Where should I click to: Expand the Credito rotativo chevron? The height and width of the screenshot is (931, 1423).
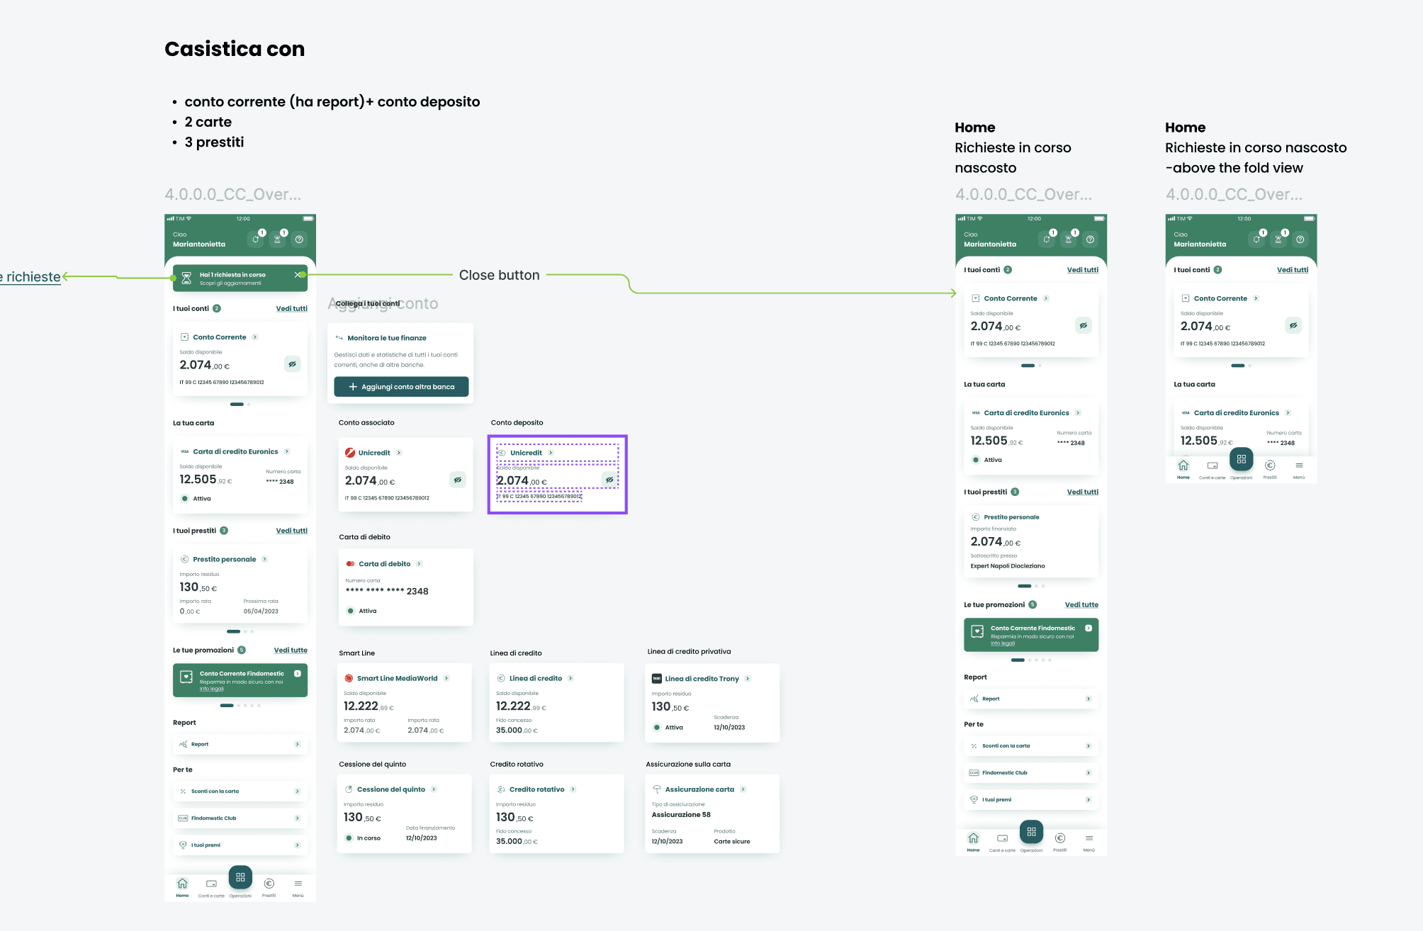(x=573, y=789)
